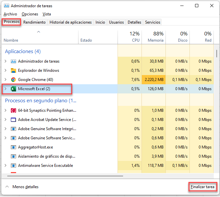Sort by the Nombre column header
Image resolution: width=220 pixels, height=197 pixels.
pyautogui.click(x=40, y=37)
